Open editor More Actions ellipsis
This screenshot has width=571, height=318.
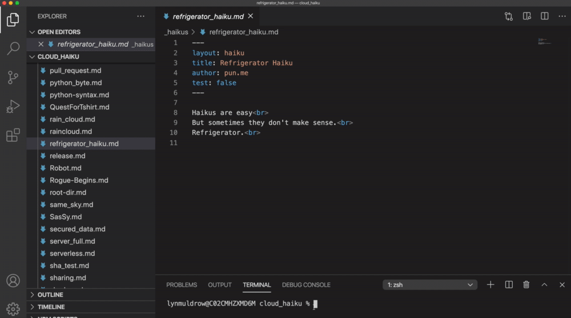pyautogui.click(x=562, y=17)
